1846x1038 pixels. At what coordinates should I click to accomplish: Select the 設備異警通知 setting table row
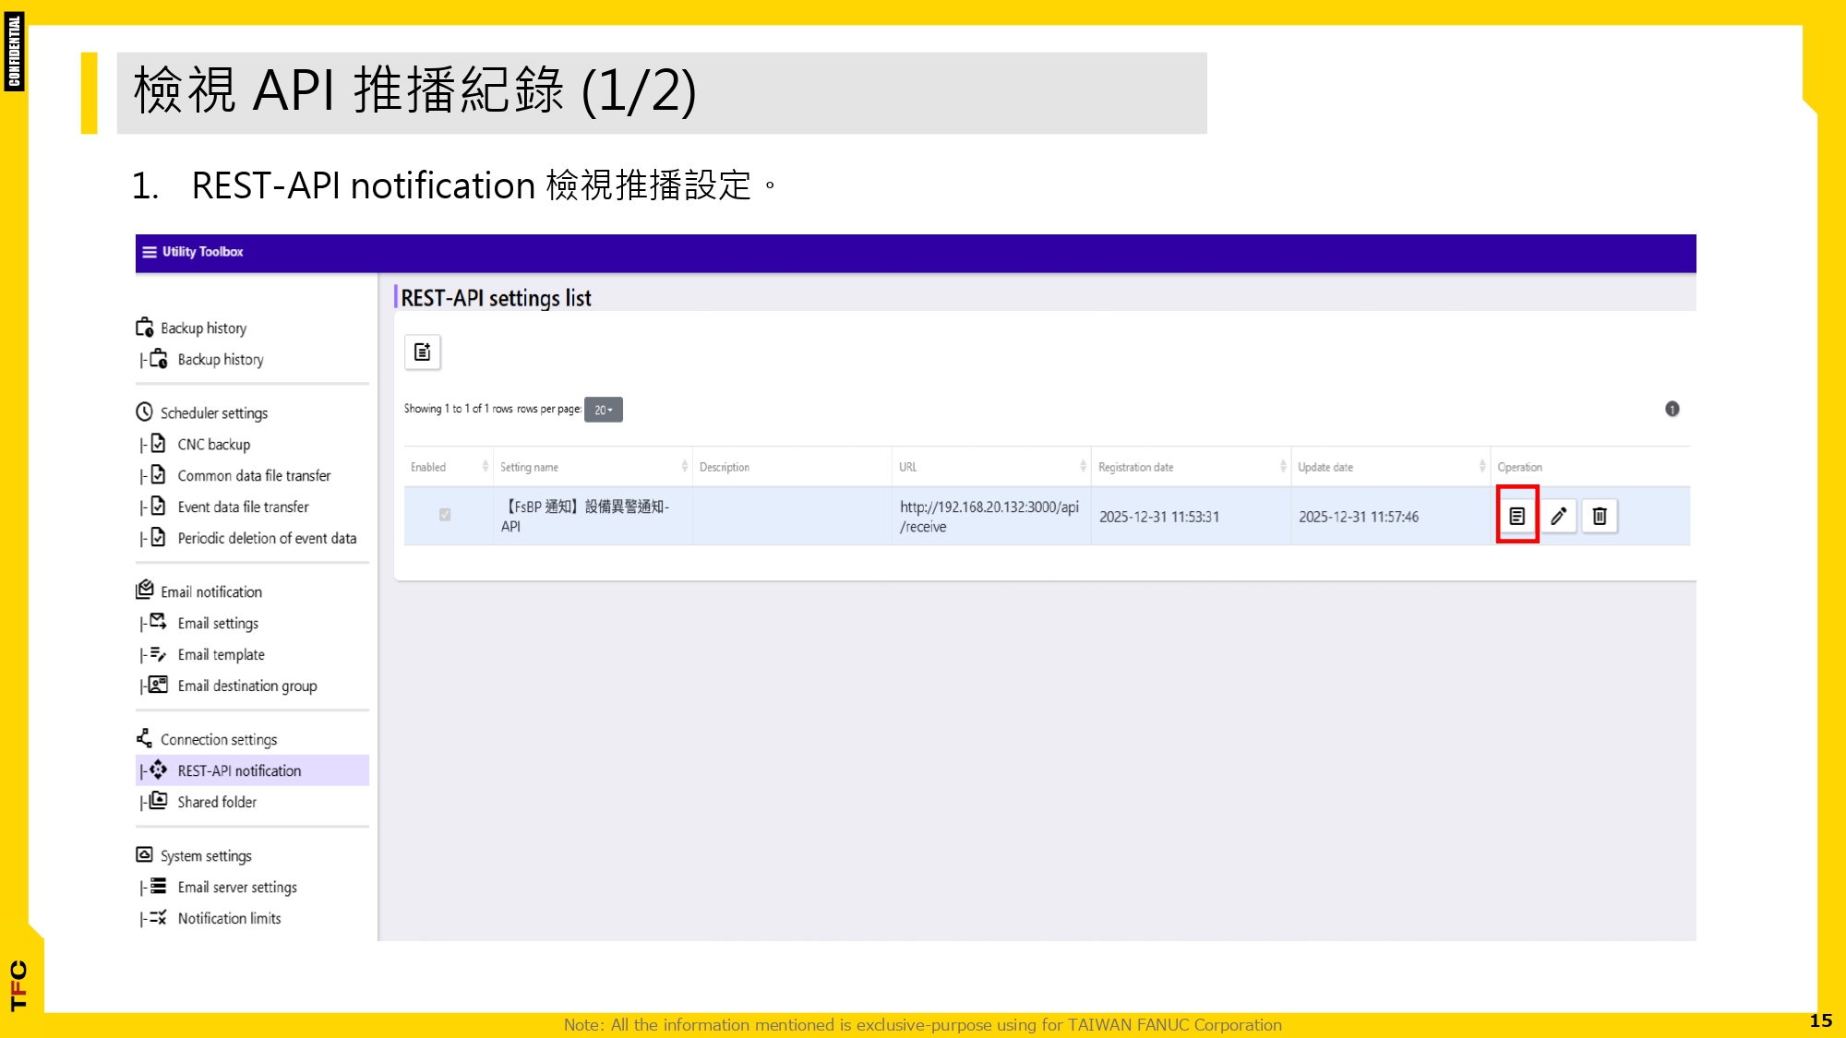click(923, 516)
